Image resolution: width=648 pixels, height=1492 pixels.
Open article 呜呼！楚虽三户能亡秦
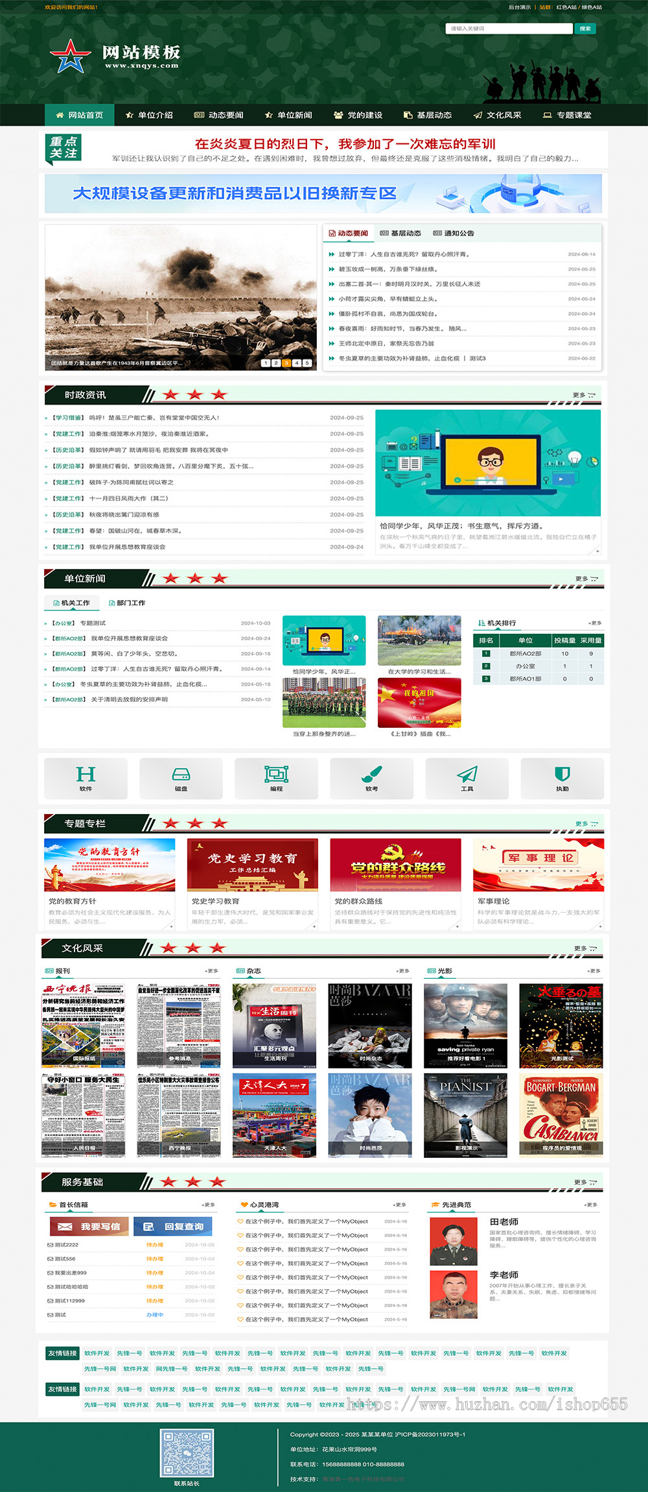point(154,418)
